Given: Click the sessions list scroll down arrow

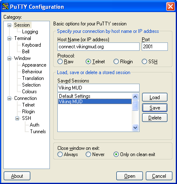Looking at the screenshot, I should (x=135, y=127).
